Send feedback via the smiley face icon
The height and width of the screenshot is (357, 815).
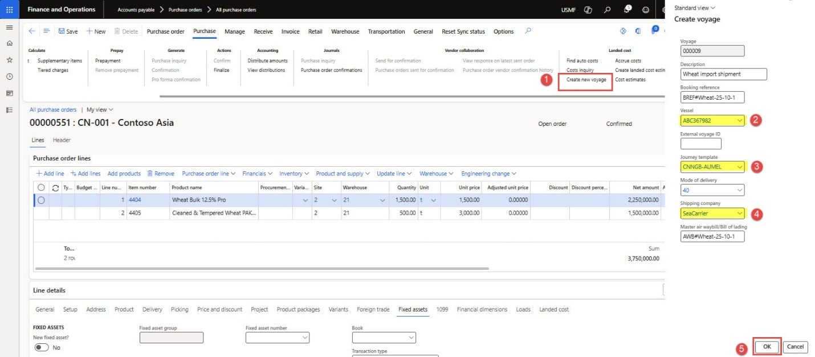point(645,10)
